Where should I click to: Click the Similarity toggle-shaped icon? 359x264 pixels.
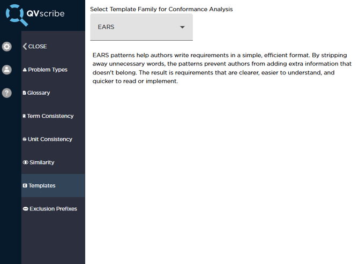pos(25,162)
